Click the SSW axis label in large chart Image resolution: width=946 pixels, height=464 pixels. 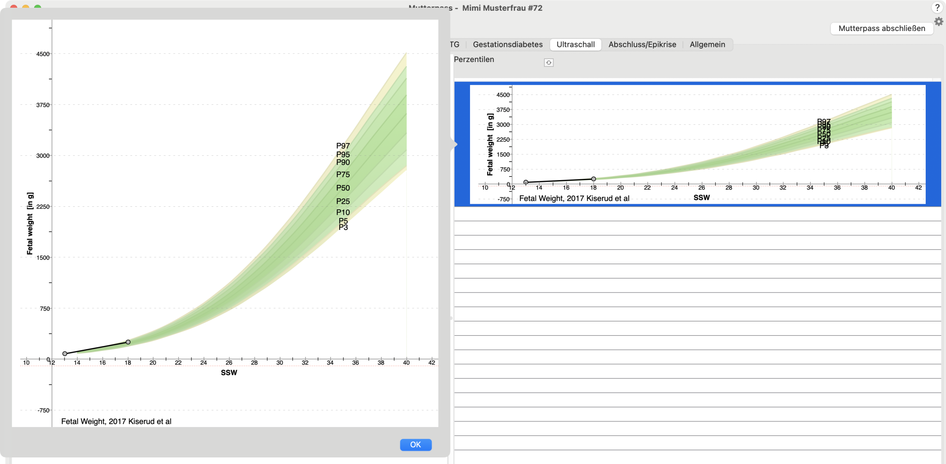pyautogui.click(x=229, y=372)
